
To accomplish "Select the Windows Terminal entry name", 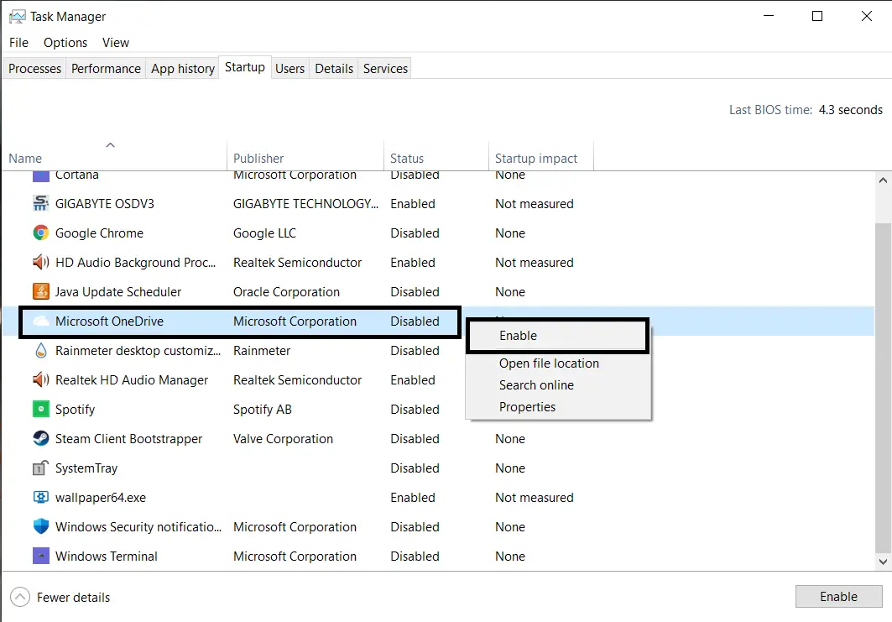I will pyautogui.click(x=107, y=556).
